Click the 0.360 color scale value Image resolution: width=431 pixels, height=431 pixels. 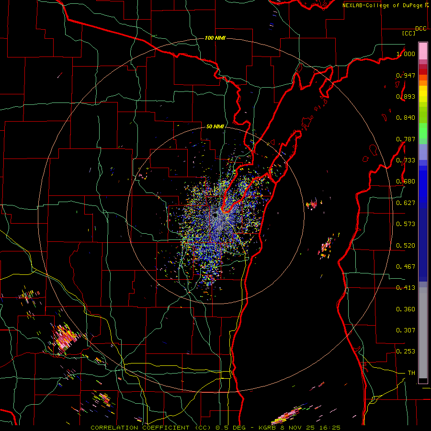pos(406,309)
